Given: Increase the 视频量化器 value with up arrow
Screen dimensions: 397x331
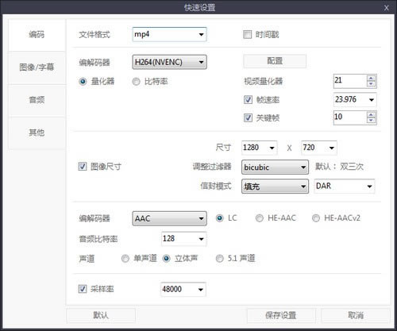Looking at the screenshot, I should (371, 79).
